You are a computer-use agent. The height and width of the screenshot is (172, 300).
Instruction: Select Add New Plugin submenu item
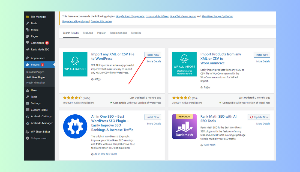click(35, 77)
